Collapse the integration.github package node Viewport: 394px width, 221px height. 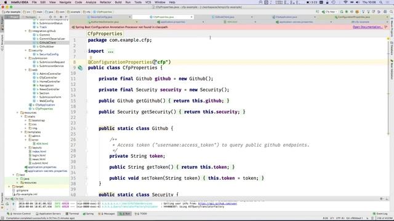(x=26, y=31)
